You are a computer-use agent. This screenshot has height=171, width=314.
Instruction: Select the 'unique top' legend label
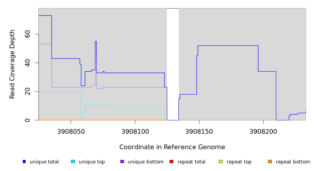pos(92,162)
